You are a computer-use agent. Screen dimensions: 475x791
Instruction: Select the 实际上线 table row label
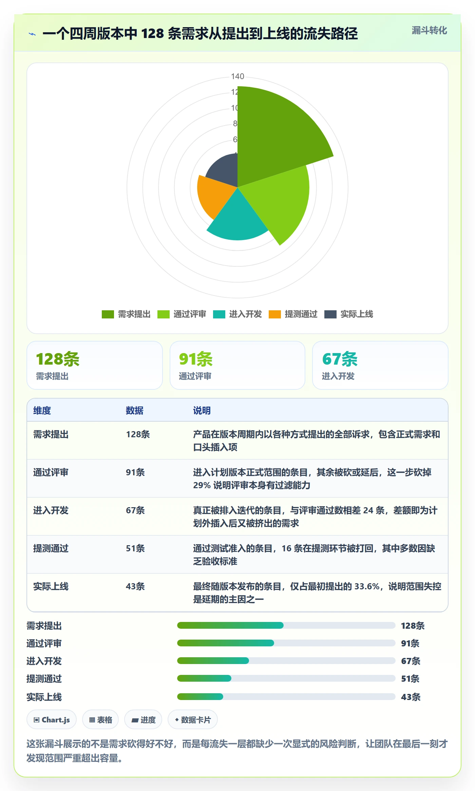[51, 586]
